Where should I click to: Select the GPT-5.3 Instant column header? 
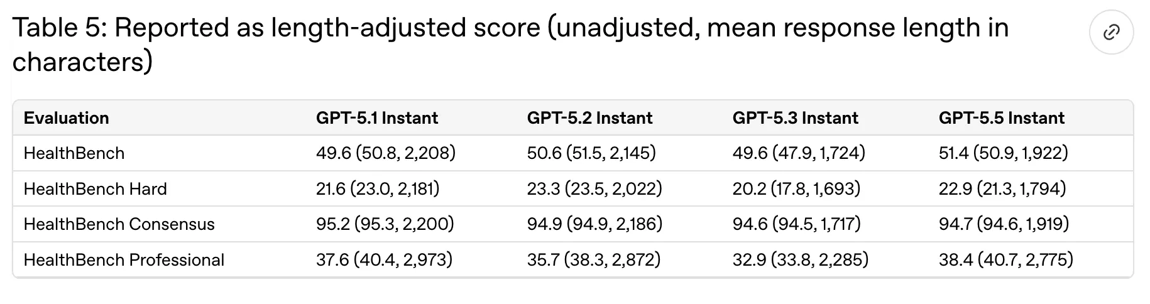[795, 118]
